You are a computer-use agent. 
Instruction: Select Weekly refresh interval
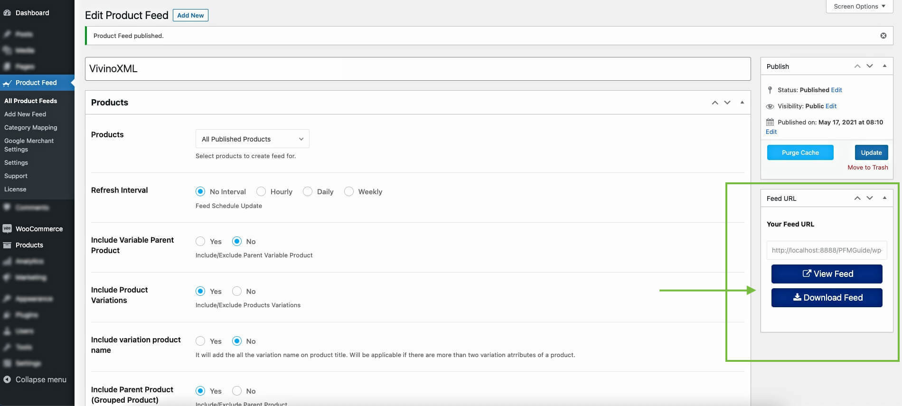(x=349, y=191)
